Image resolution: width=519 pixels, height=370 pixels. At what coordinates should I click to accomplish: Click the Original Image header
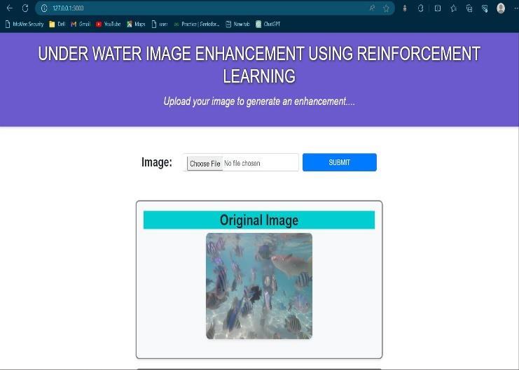point(259,220)
